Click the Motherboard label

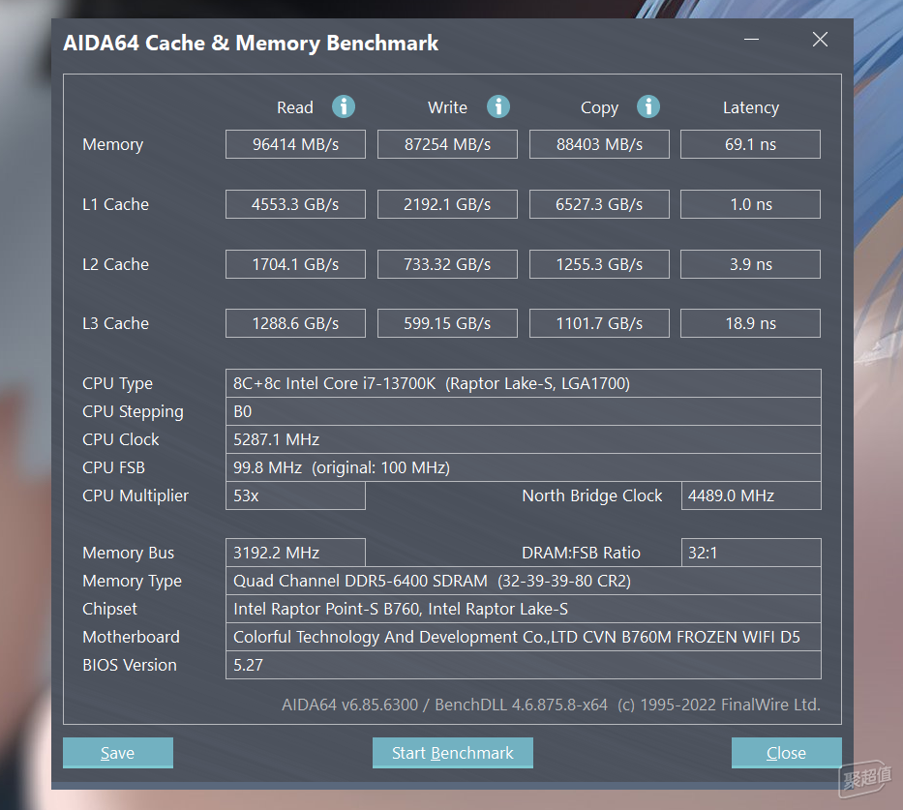click(132, 638)
